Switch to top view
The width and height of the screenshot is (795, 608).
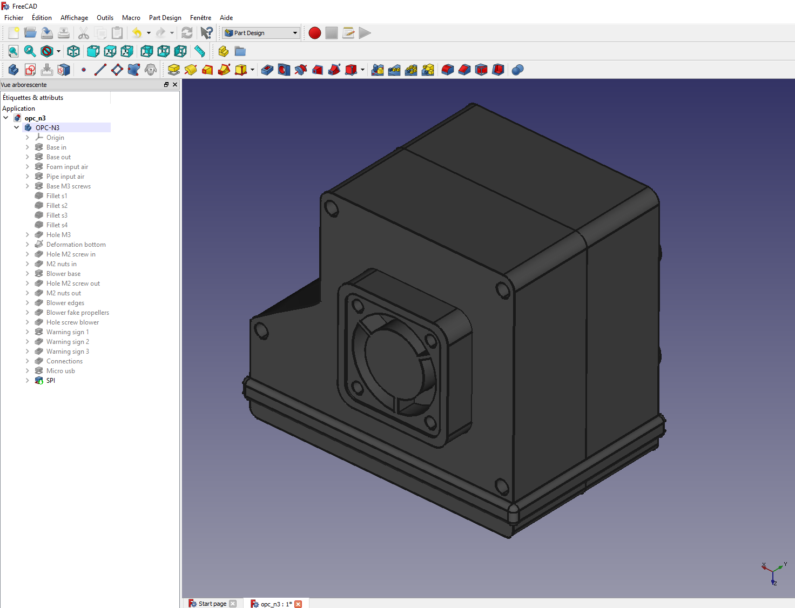click(x=110, y=51)
